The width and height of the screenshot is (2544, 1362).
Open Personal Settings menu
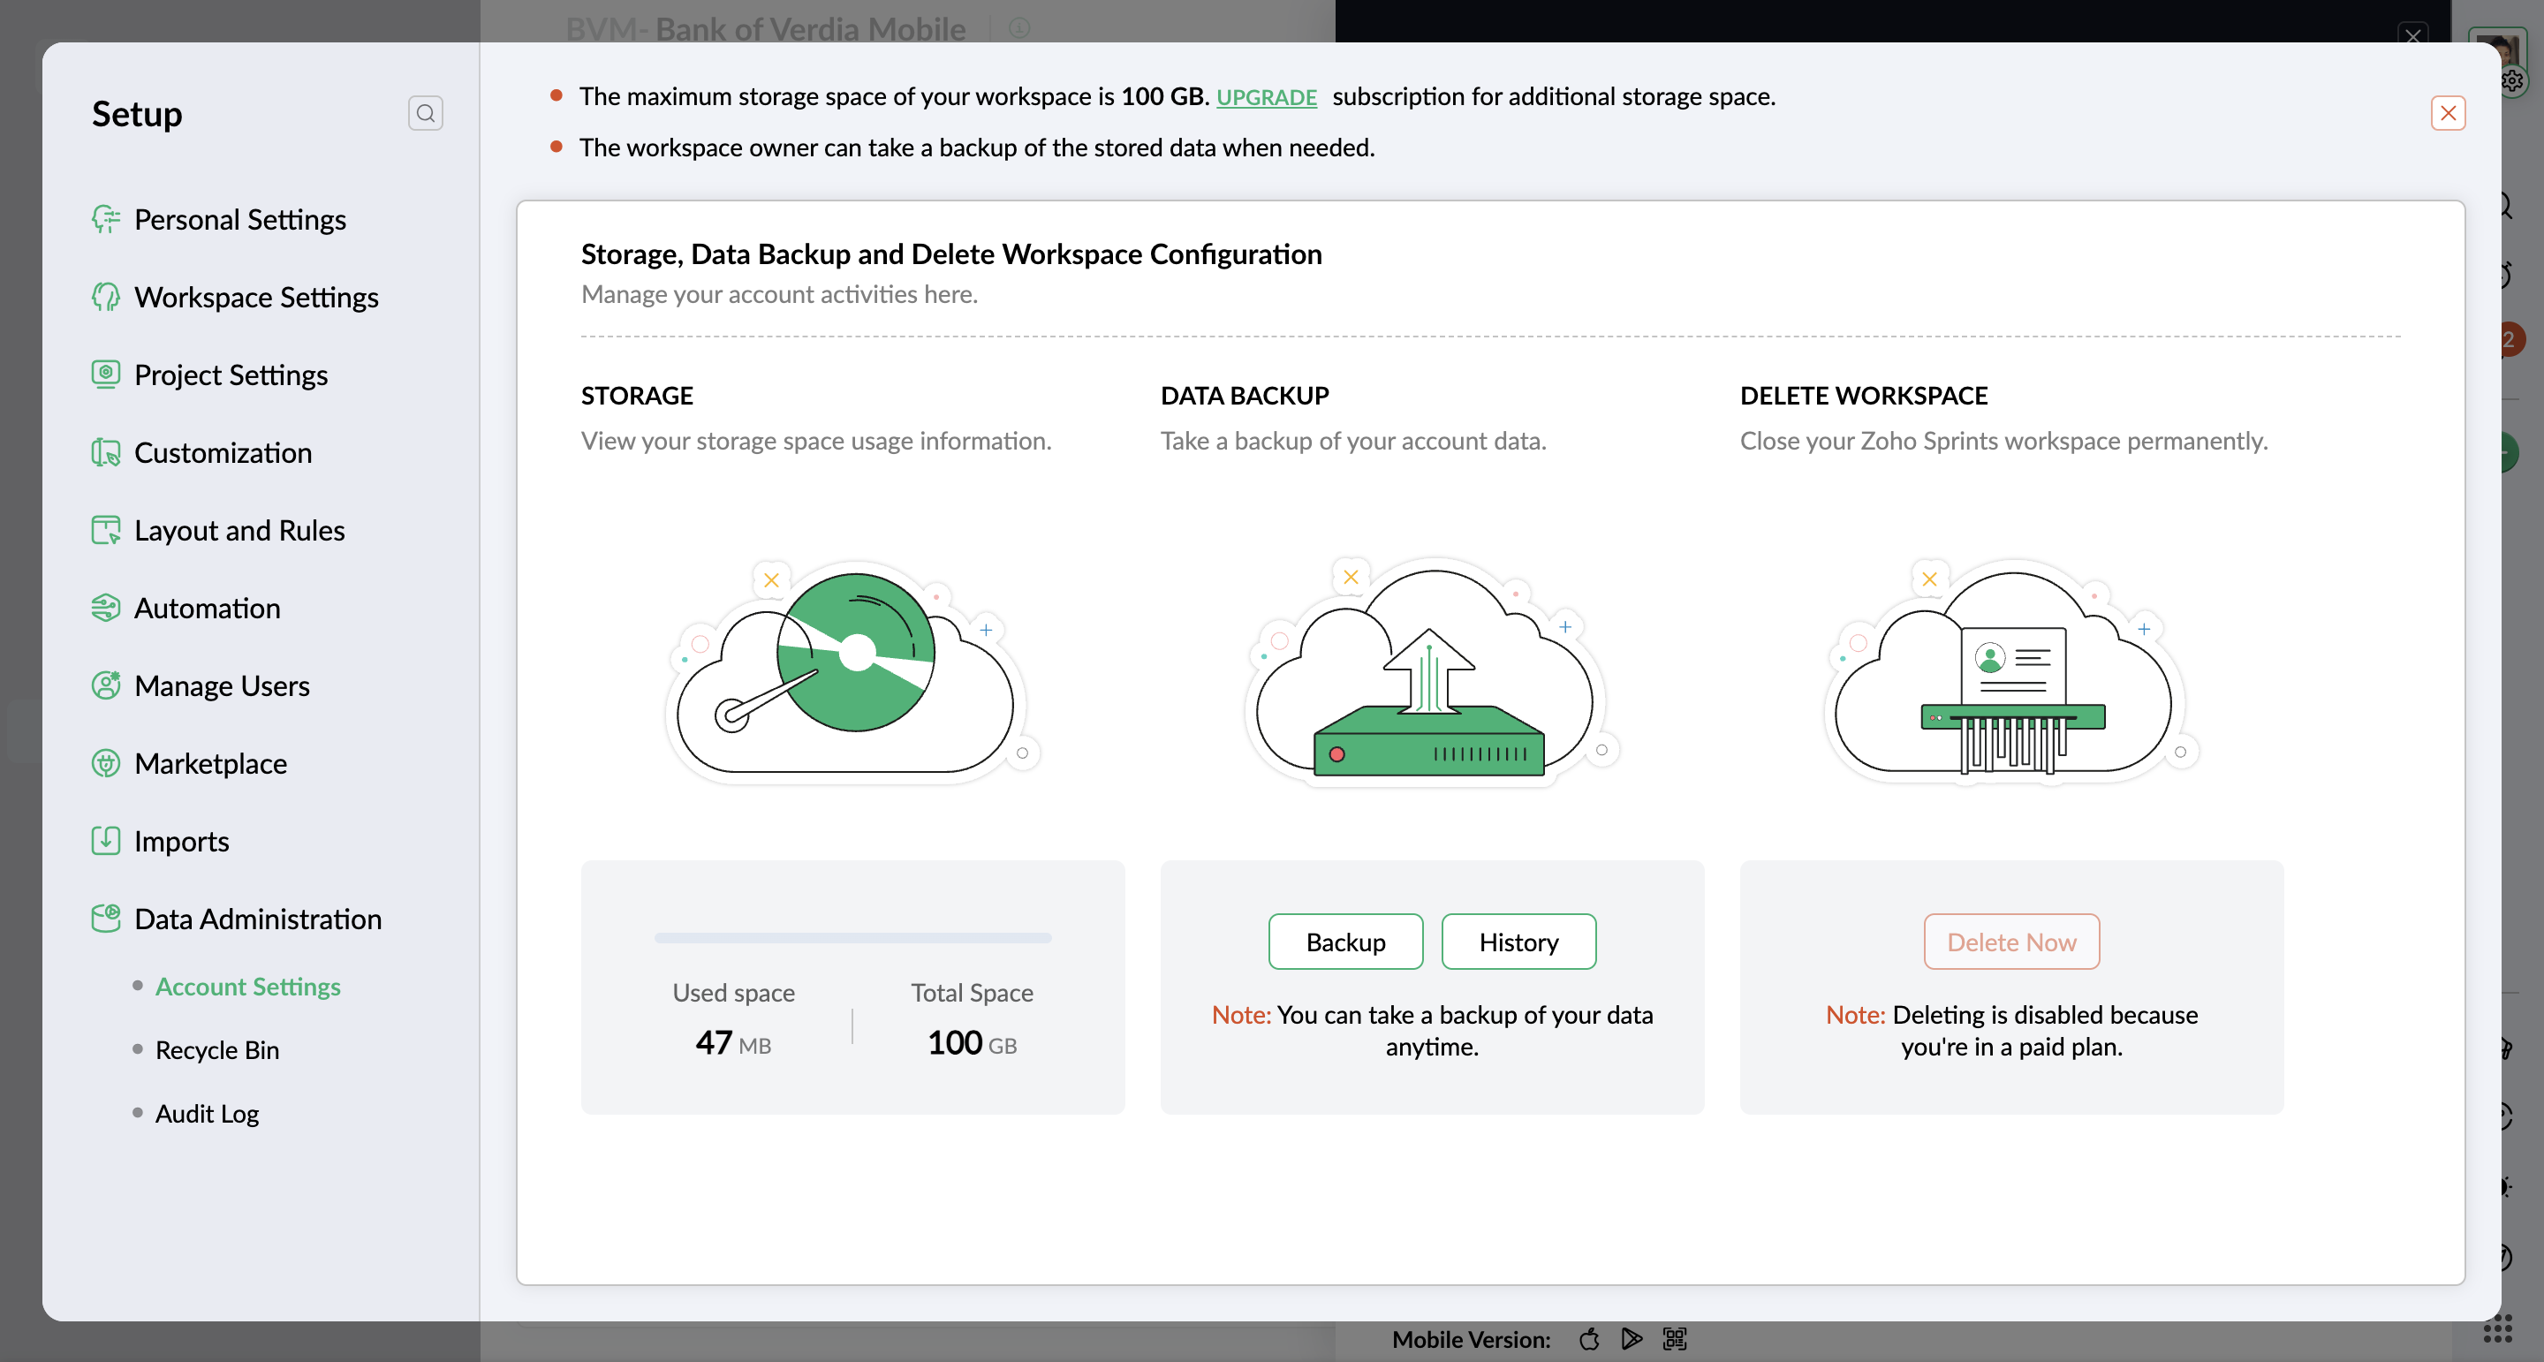pos(240,218)
